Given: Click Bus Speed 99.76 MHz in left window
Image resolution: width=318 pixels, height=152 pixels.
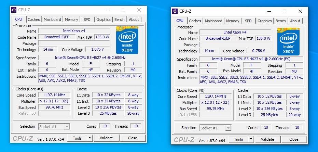Looking at the screenshot, I should point(54,107).
